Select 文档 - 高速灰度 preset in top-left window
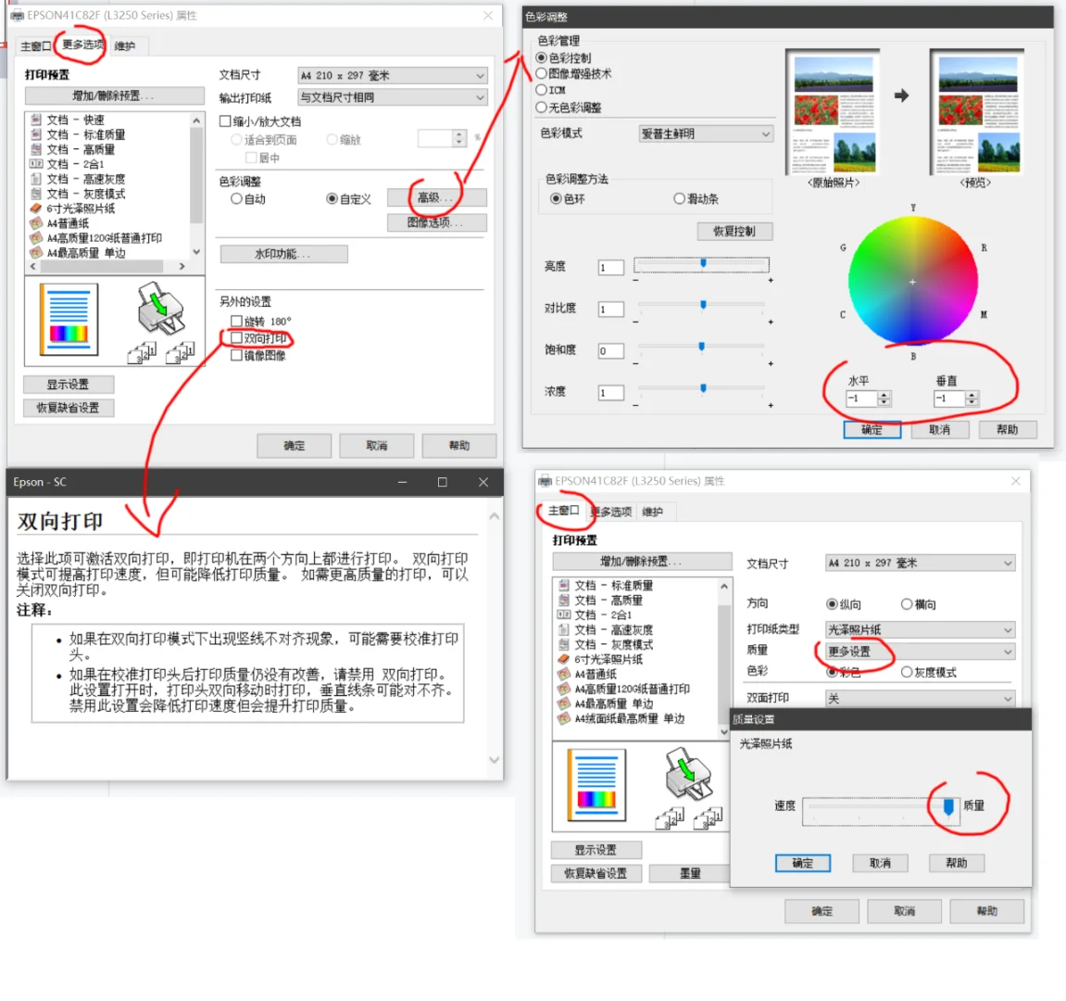Screen dimensions: 1066x1001 click(78, 179)
